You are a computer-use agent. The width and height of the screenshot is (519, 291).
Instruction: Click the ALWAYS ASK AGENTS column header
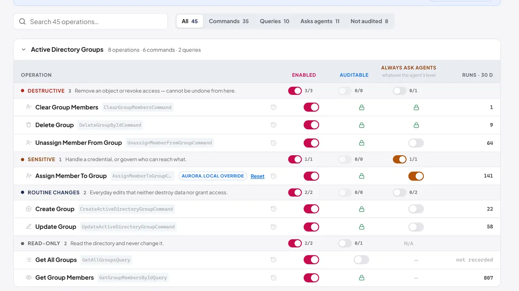click(x=409, y=68)
